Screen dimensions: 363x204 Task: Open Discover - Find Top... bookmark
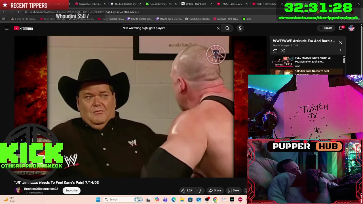click(225, 19)
